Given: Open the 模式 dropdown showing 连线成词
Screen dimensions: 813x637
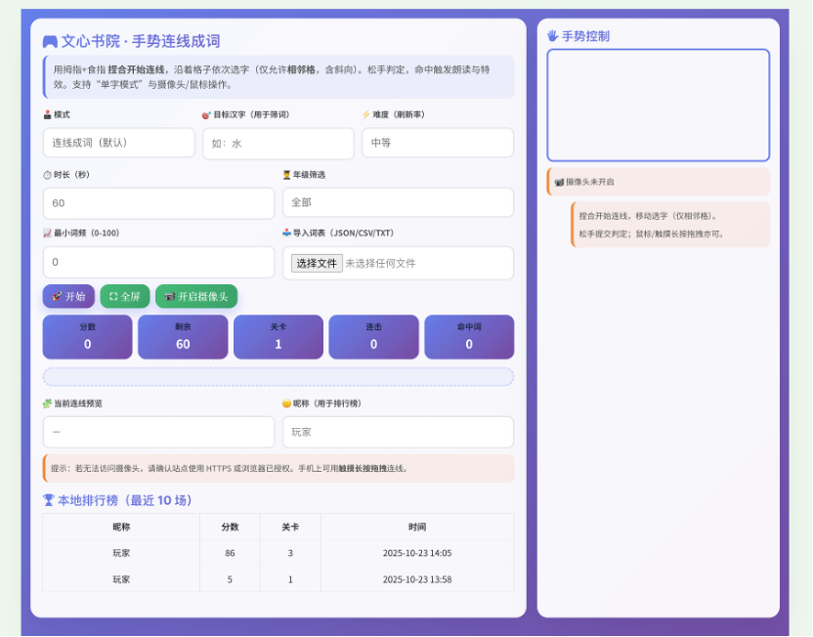Looking at the screenshot, I should (119, 143).
